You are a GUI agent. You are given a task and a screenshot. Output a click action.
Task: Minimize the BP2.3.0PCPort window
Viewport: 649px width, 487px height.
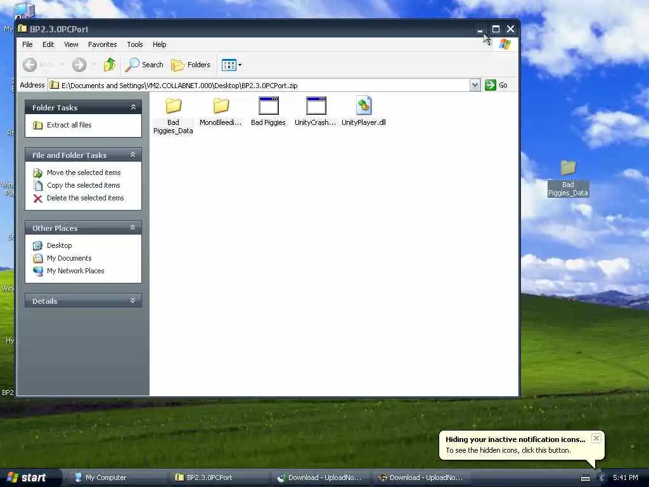tap(480, 29)
